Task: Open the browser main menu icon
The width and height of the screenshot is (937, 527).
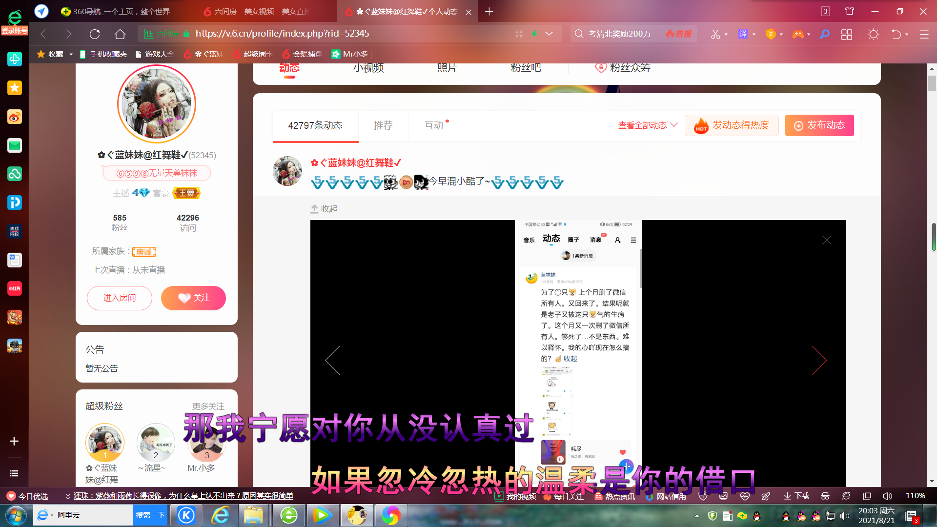Action: 924,34
